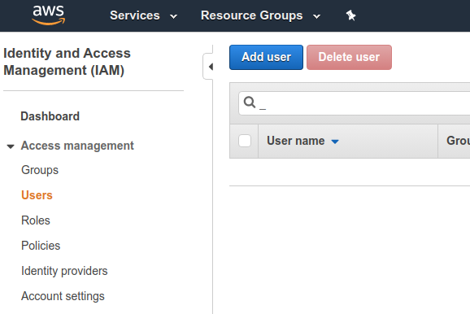Click the magnifier icon in search box
Screen dimensions: 470x314
click(250, 102)
